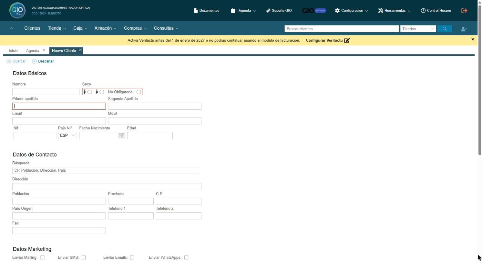482x262 pixels.
Task: Open the Configuración gear menu
Action: (x=352, y=11)
